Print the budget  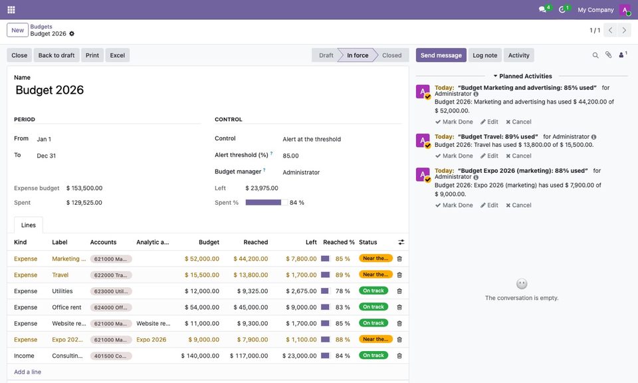pyautogui.click(x=92, y=55)
